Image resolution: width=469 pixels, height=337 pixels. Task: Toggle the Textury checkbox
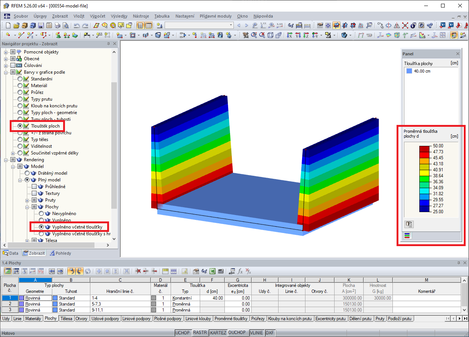point(34,193)
